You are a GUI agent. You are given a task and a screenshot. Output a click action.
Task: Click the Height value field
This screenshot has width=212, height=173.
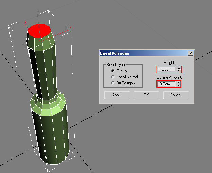167,69
